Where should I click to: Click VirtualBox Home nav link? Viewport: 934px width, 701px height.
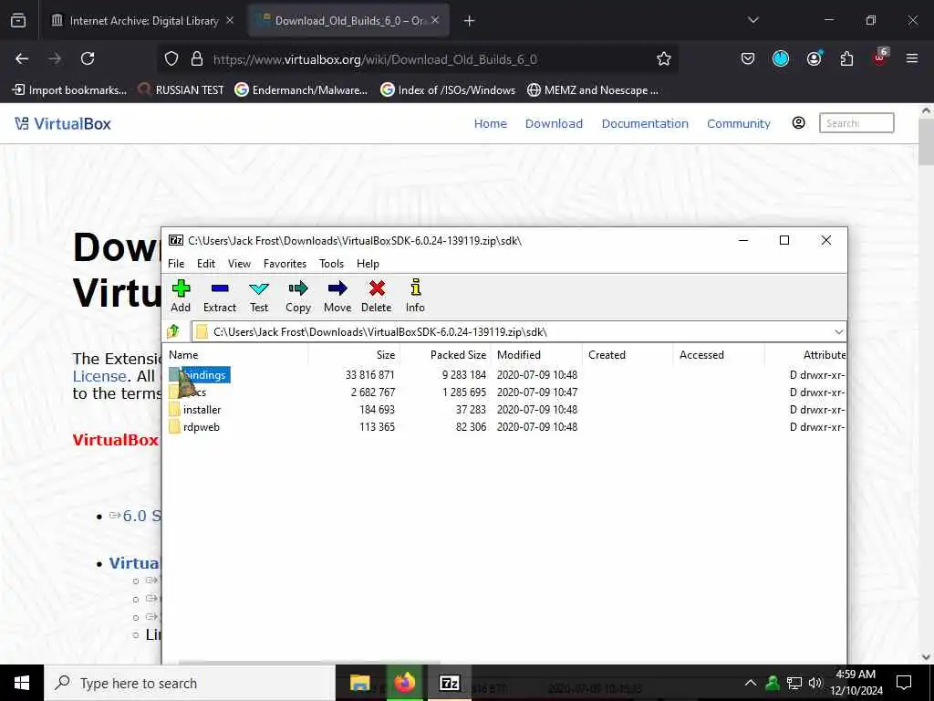490,123
